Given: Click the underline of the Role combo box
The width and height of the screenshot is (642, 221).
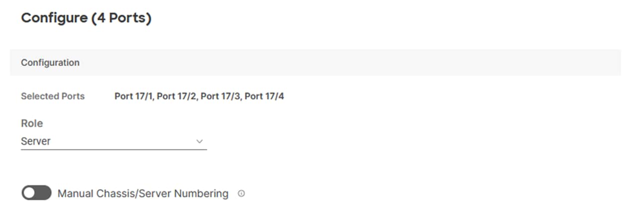Looking at the screenshot, I should click(114, 149).
